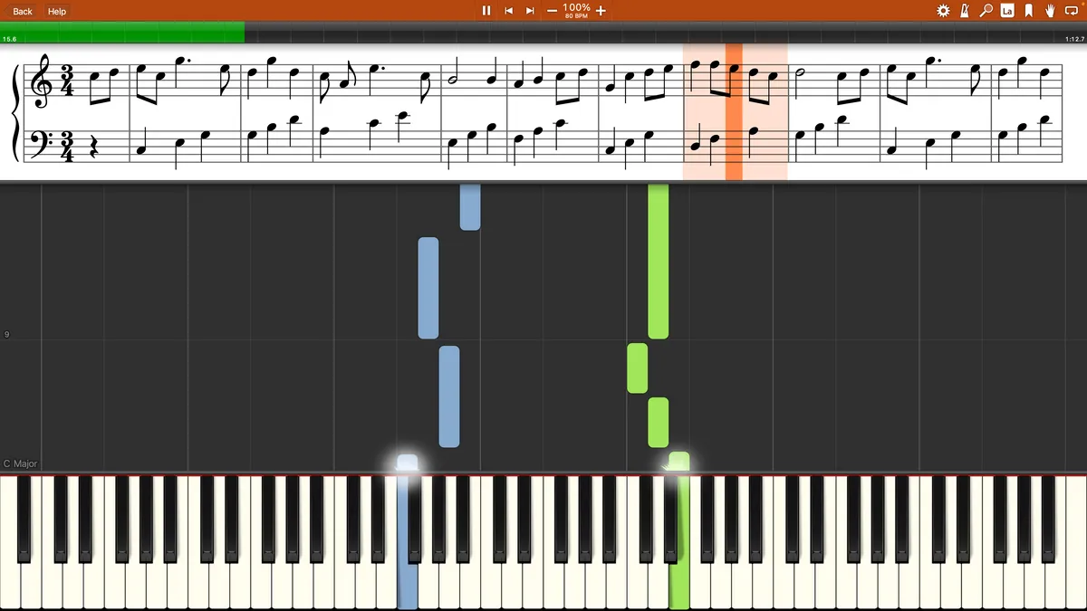1087x611 pixels.
Task: Click the falling green long note
Action: click(659, 261)
